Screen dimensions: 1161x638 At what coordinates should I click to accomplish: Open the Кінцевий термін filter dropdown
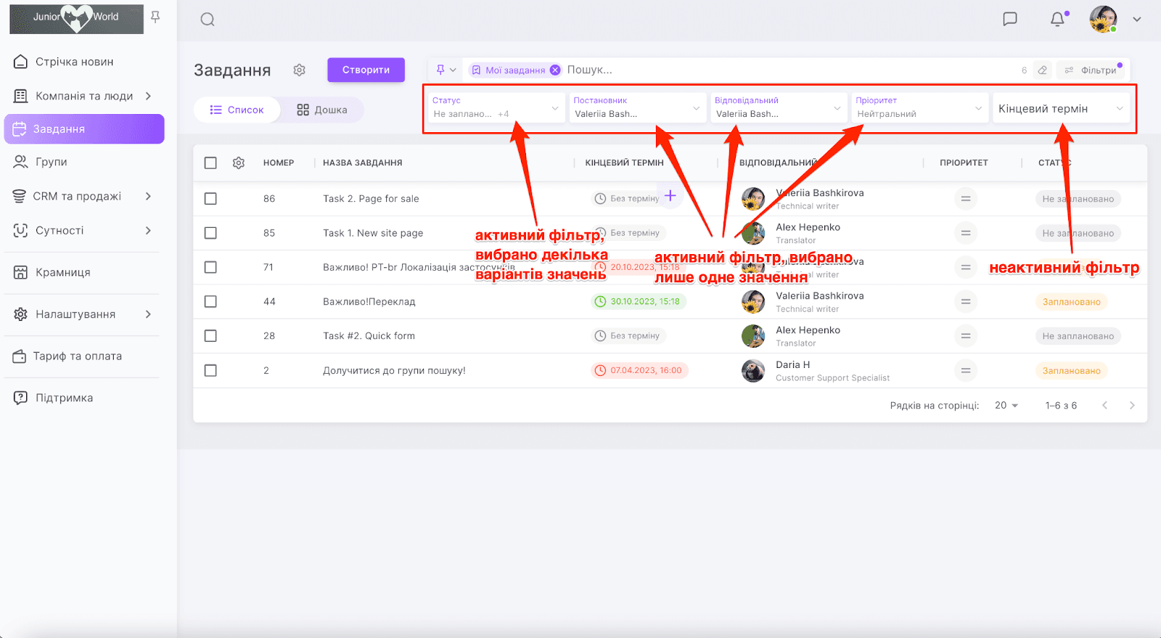pos(1061,108)
